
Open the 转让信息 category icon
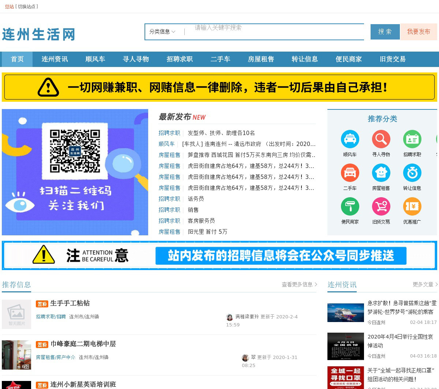click(412, 173)
